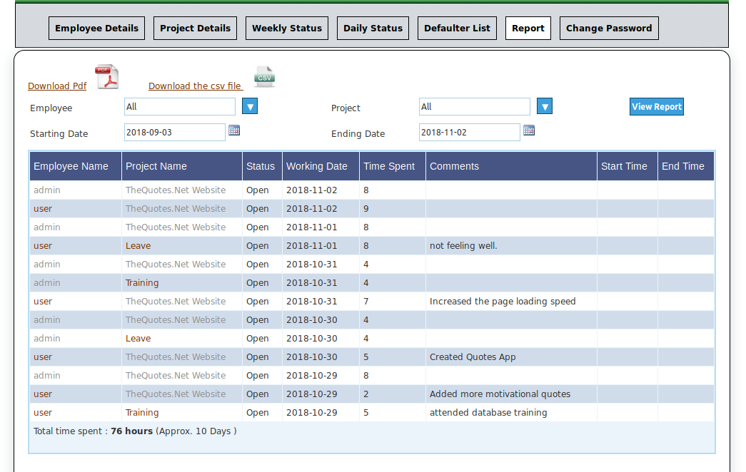Viewport: 746px width, 472px height.
Task: Open the Ending Date calendar picker
Action: (x=529, y=130)
